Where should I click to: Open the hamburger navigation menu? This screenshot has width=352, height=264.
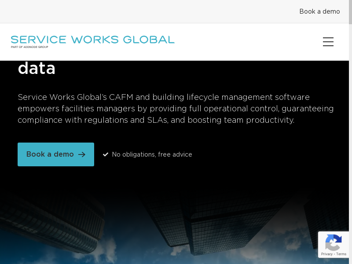pos(328,42)
